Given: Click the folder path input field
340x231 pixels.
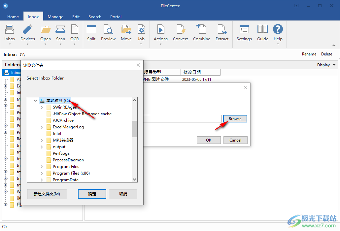Looking at the screenshot, I should pyautogui.click(x=182, y=119).
